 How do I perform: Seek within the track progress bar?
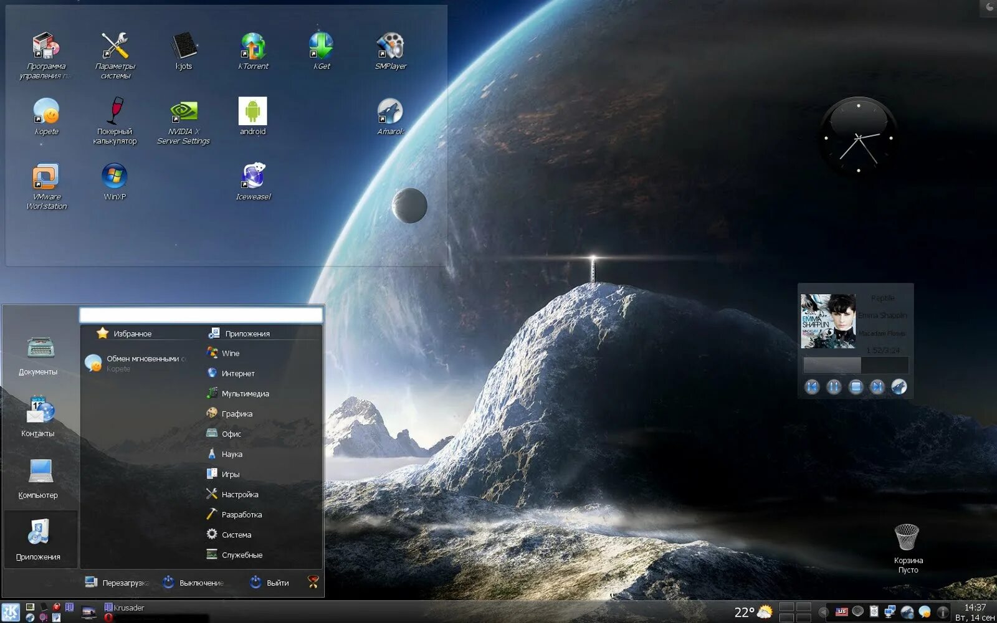[855, 365]
